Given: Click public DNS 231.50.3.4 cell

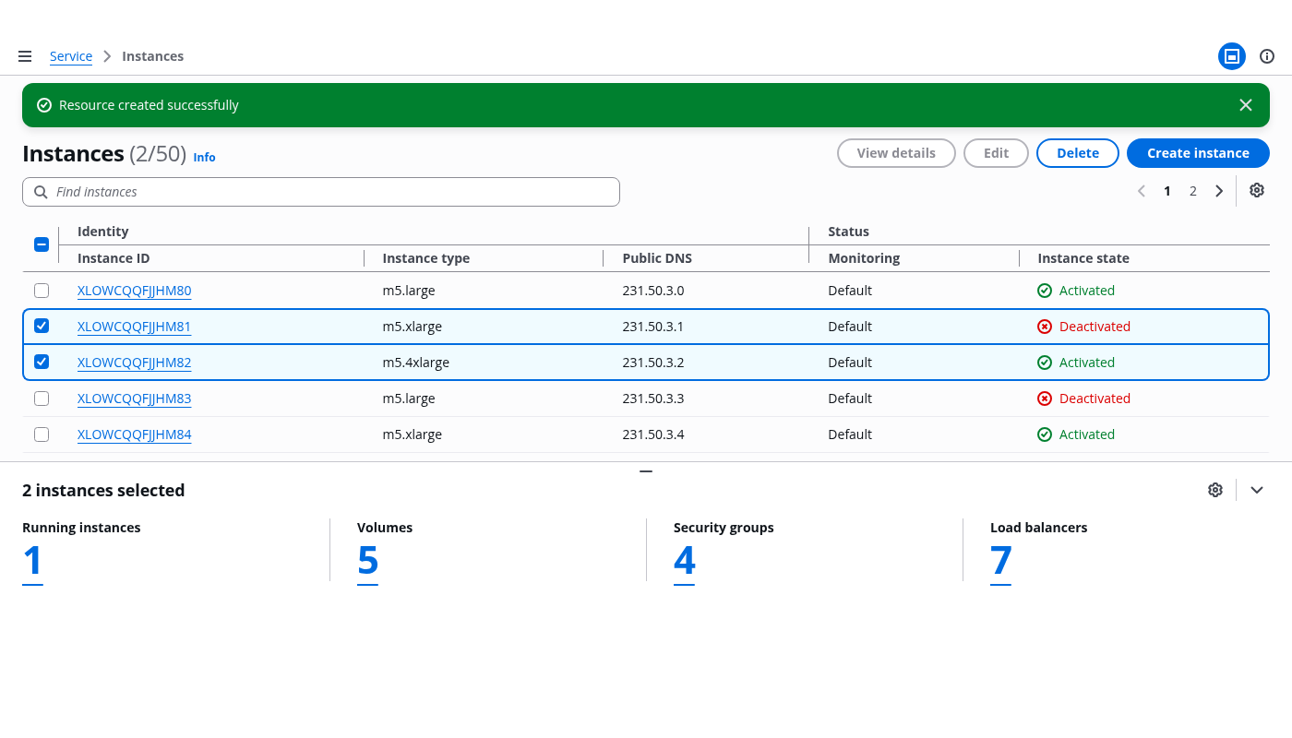Looking at the screenshot, I should tap(653, 434).
